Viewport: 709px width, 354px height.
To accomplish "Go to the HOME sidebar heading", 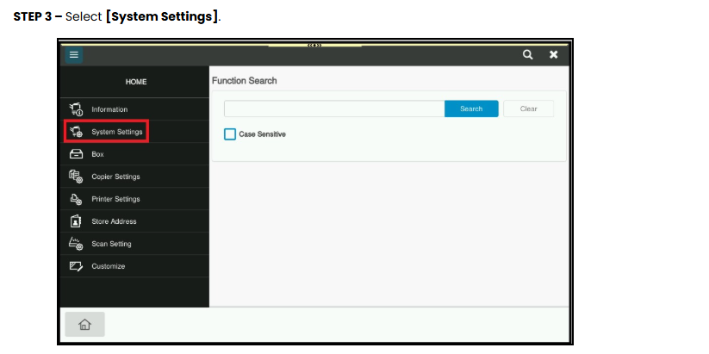I will click(x=136, y=82).
